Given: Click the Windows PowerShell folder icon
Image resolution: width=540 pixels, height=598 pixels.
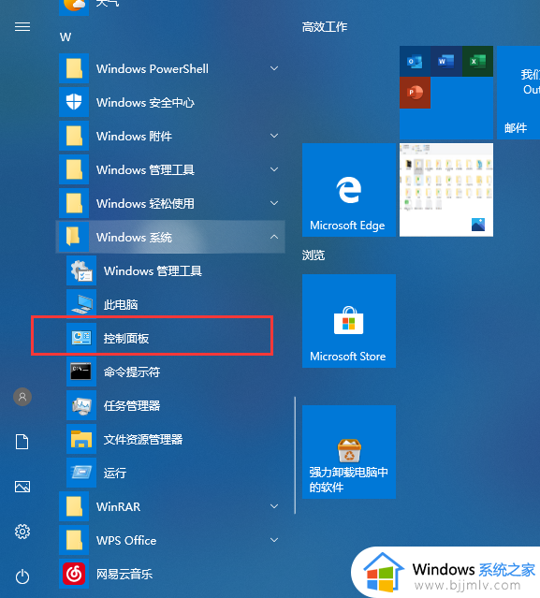Looking at the screenshot, I should coord(74,68).
